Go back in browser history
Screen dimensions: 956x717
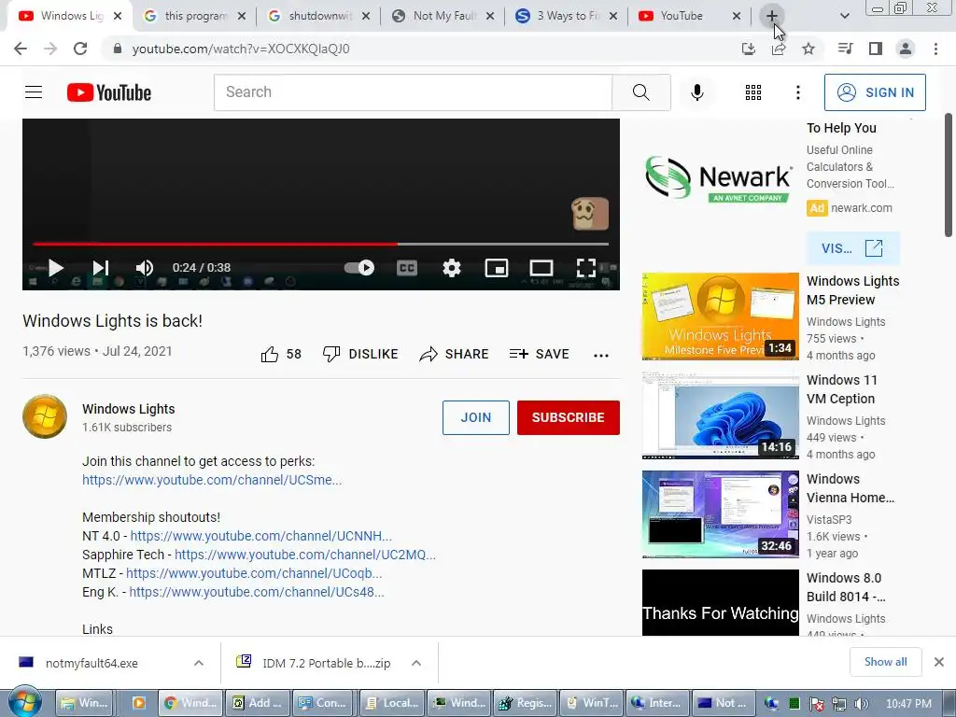coord(21,49)
